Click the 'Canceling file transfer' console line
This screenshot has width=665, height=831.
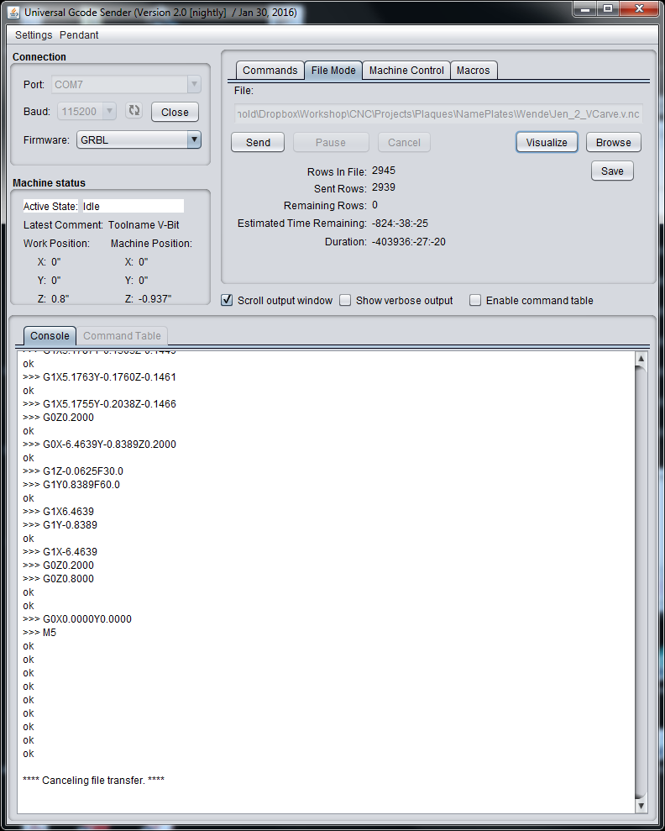tap(93, 780)
